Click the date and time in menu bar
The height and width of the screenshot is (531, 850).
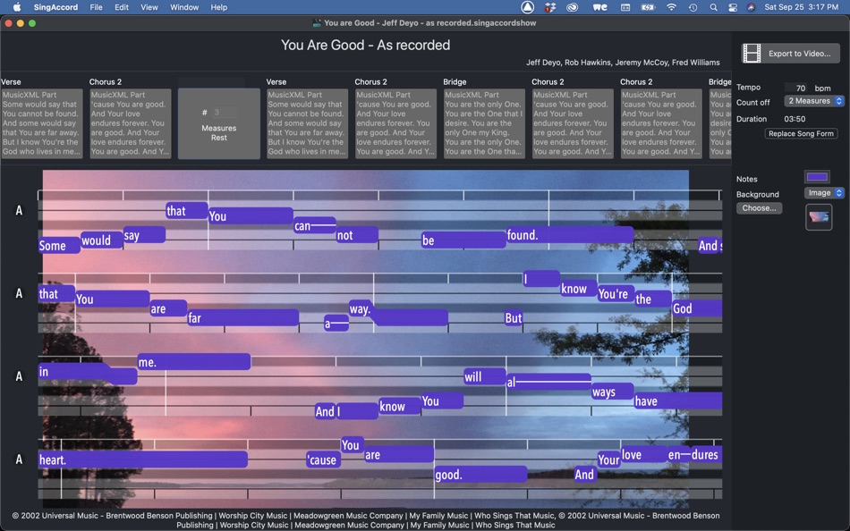[x=801, y=7]
